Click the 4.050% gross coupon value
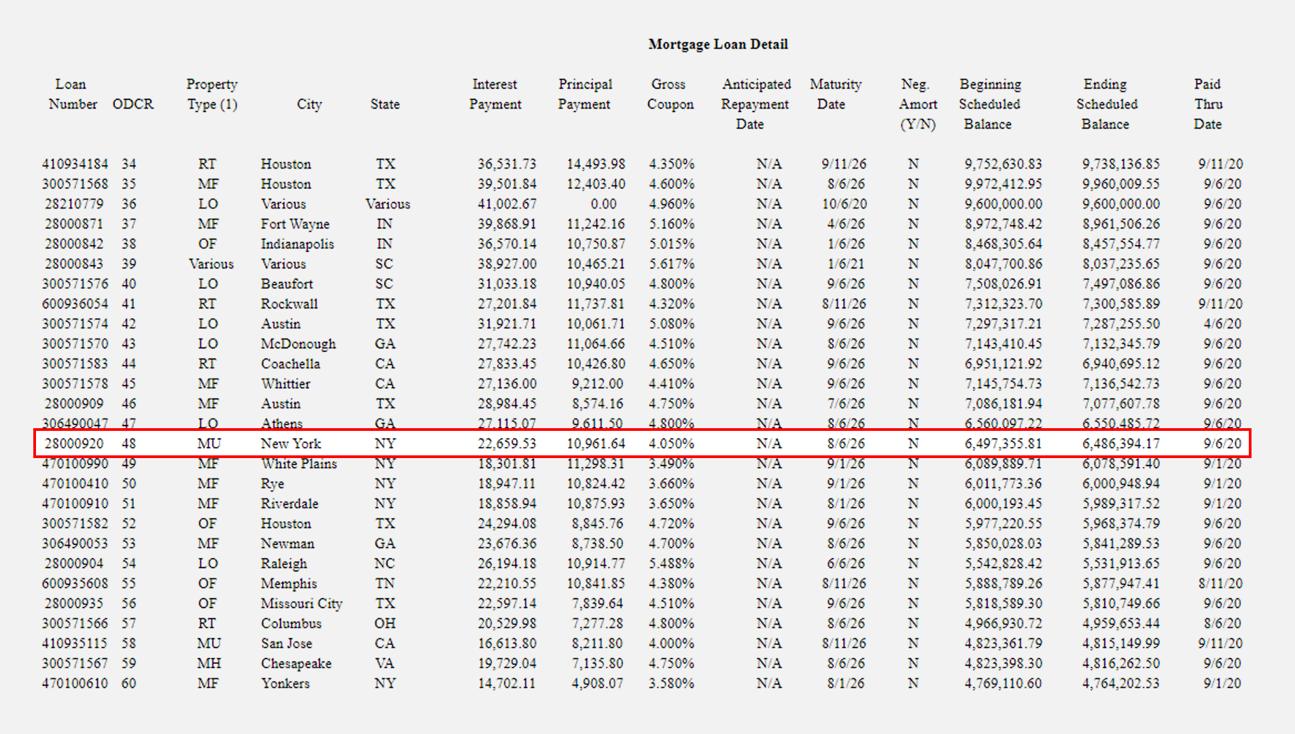 (x=671, y=444)
